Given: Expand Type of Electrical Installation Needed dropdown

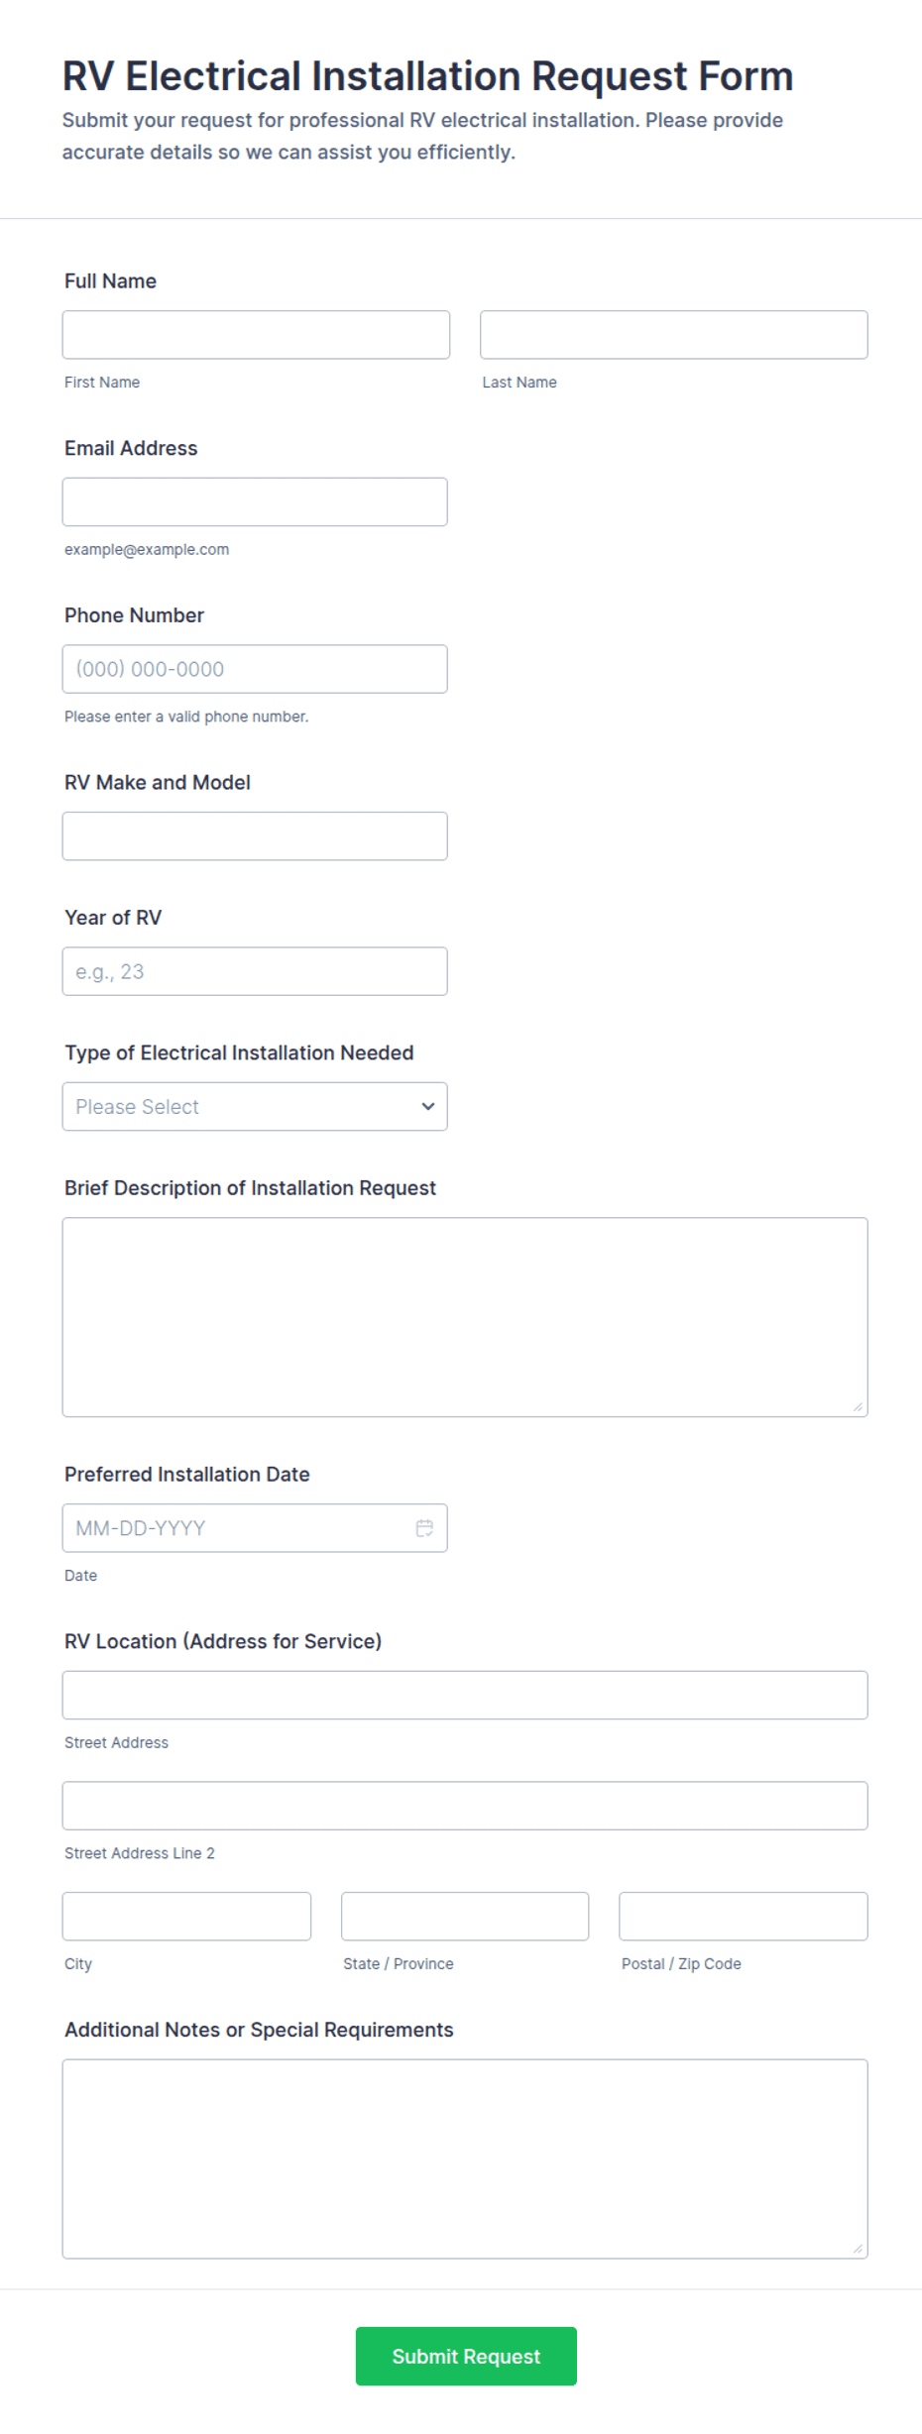Looking at the screenshot, I should click(x=255, y=1106).
